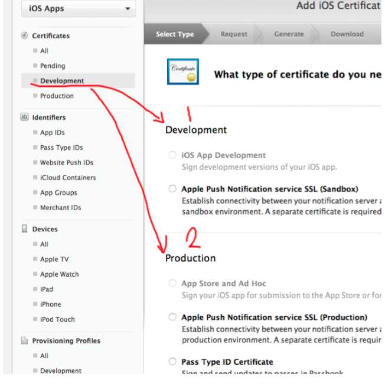Screen dimensions: 385x386
Task: Click the Download step
Action: click(347, 34)
